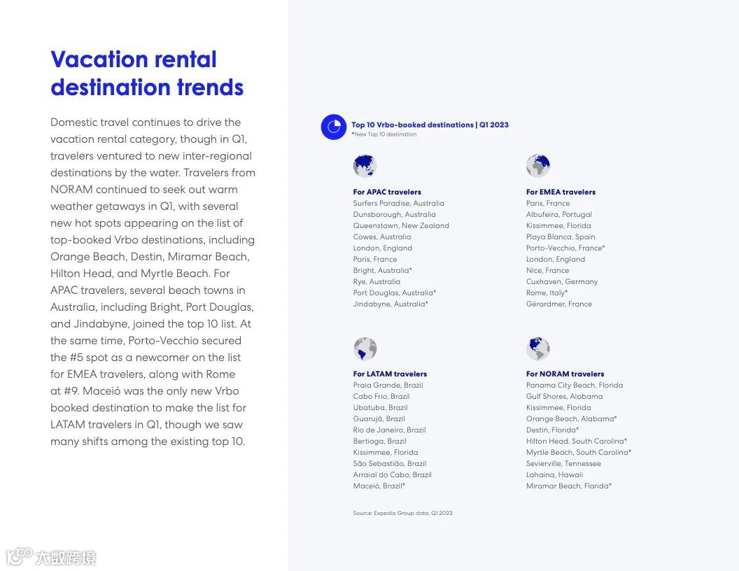739x571 pixels.
Task: Click 'Porto-Vecchio, France*' entry
Action: click(565, 248)
